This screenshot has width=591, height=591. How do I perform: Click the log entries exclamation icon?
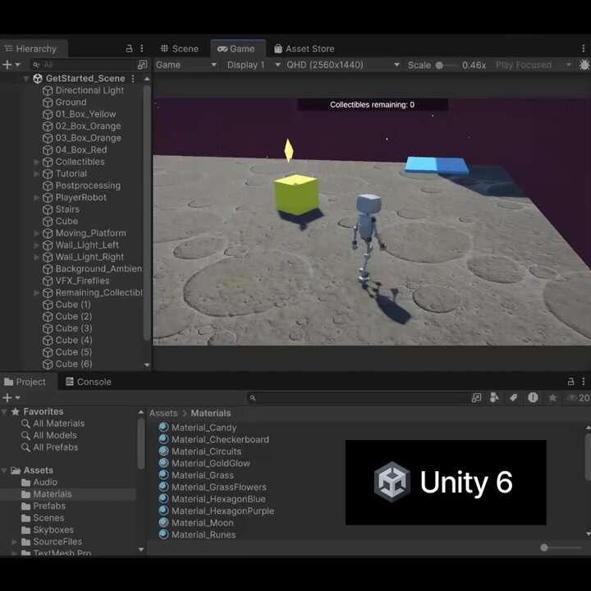(x=533, y=397)
